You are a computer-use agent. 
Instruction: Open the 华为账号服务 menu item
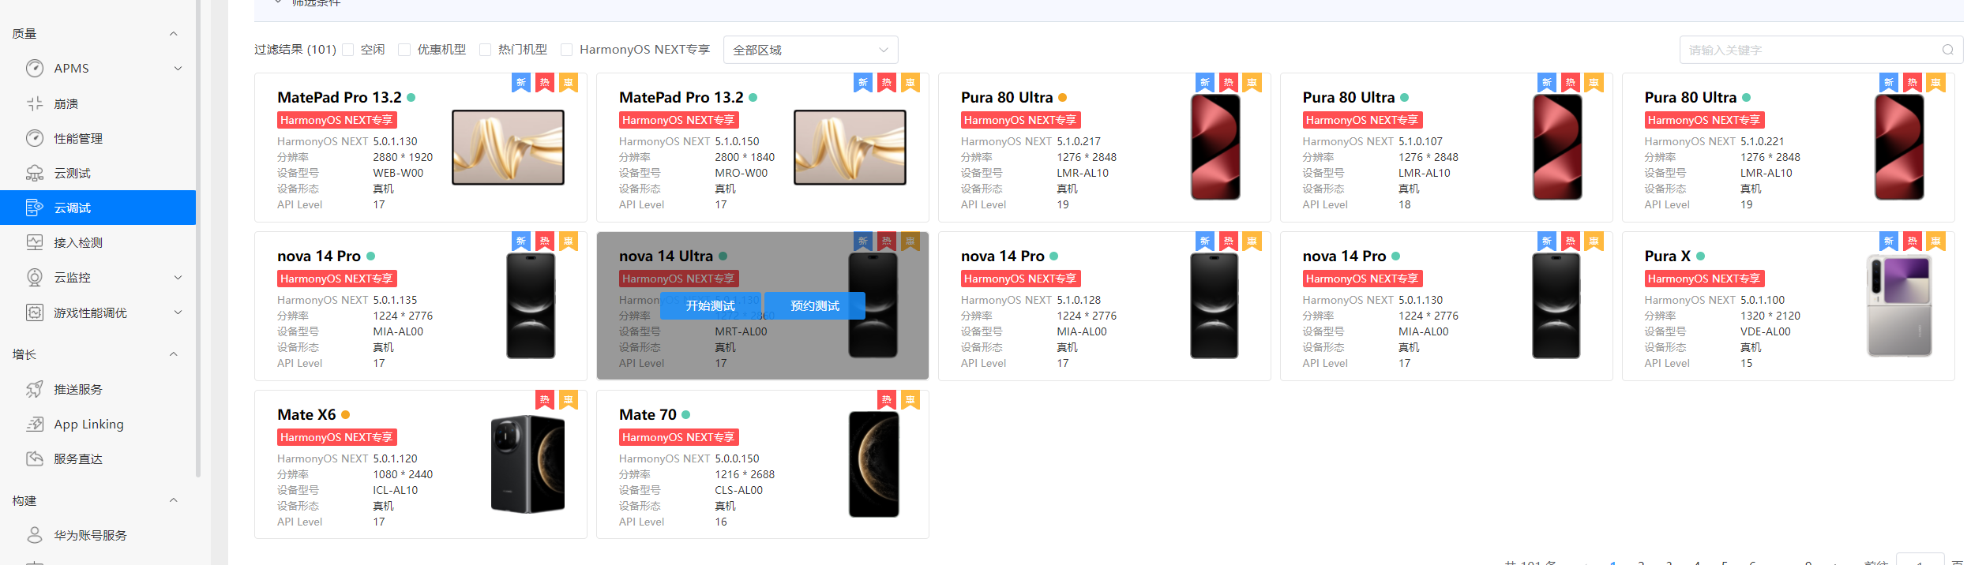98,535
